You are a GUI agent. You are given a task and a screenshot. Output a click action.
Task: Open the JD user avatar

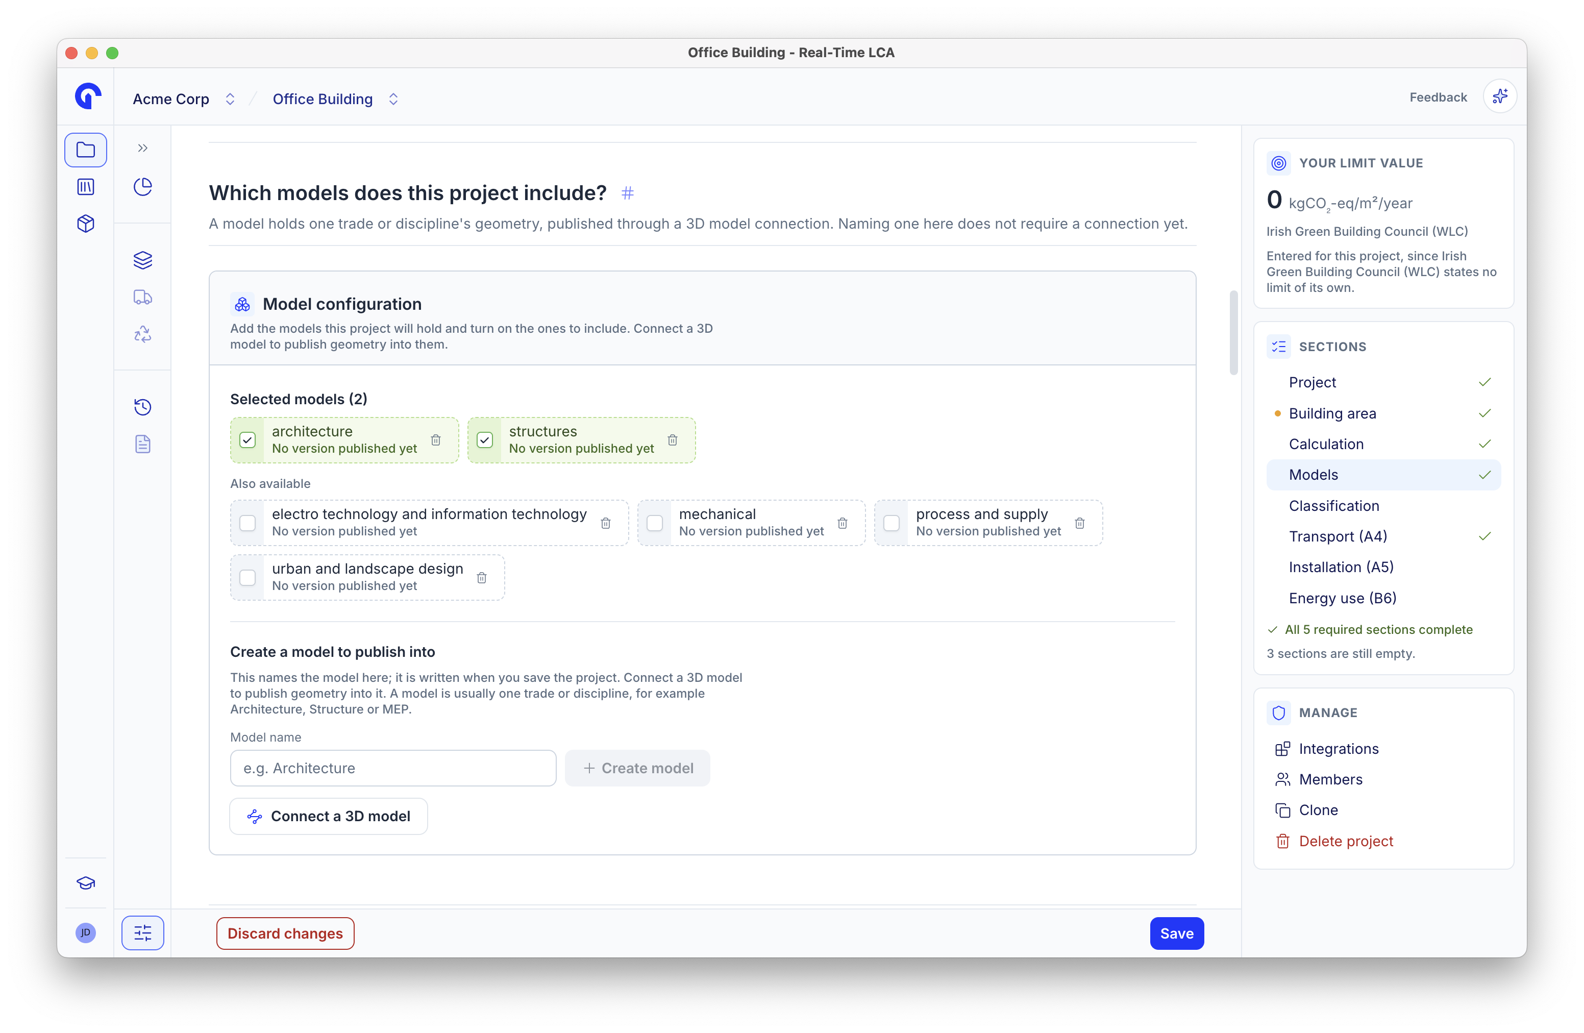pyautogui.click(x=85, y=932)
